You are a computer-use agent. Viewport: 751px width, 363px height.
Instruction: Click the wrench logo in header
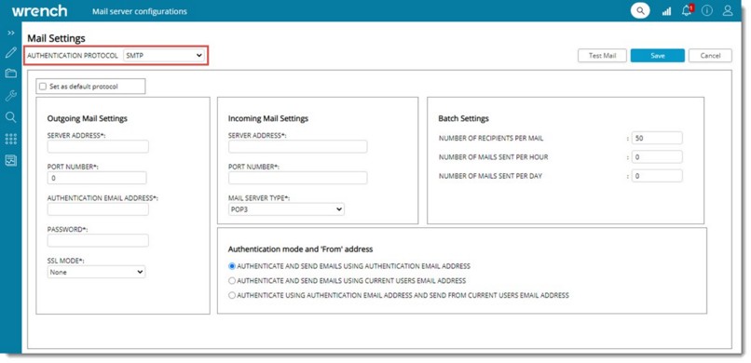[40, 11]
